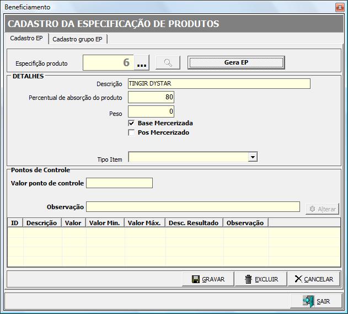Switch to Cadastro grupo EP tab

pos(77,39)
